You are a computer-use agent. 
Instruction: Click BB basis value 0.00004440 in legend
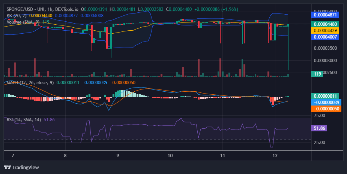pyautogui.click(x=41, y=16)
